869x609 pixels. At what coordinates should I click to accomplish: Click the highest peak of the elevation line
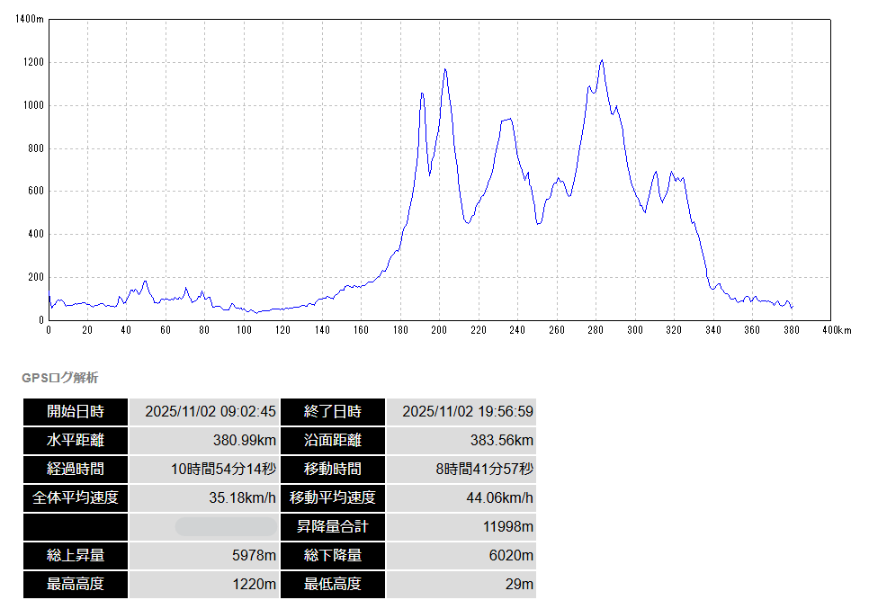point(602,60)
